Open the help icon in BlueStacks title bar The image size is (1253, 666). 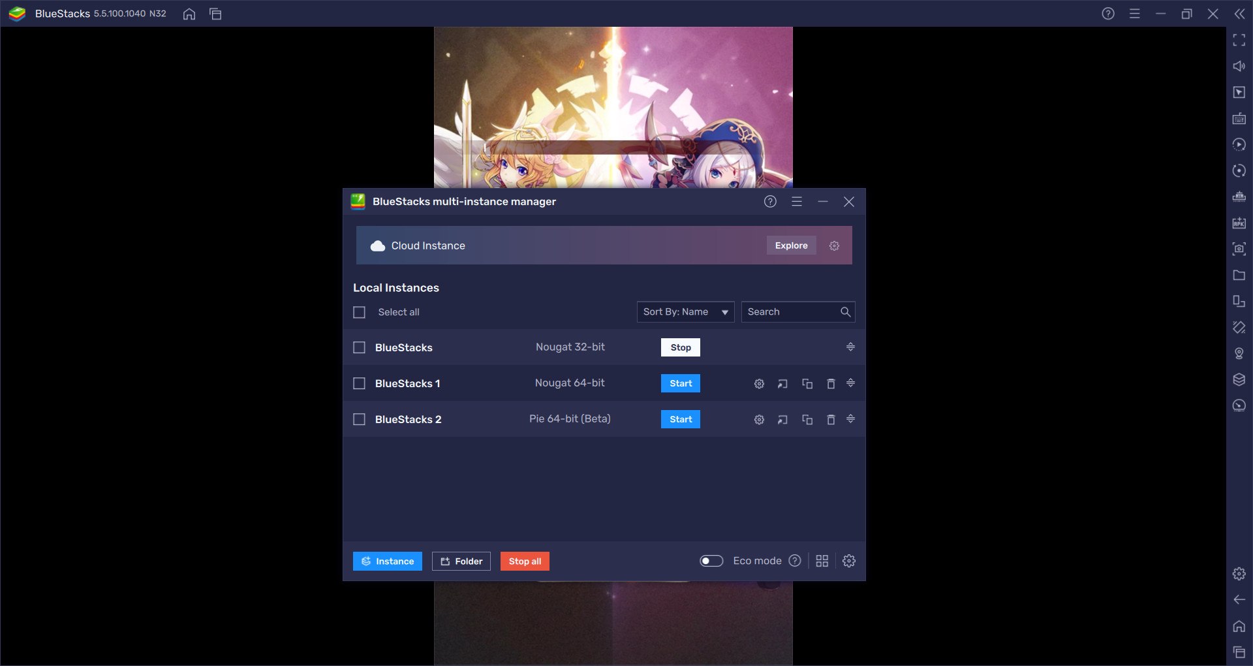pyautogui.click(x=1108, y=14)
